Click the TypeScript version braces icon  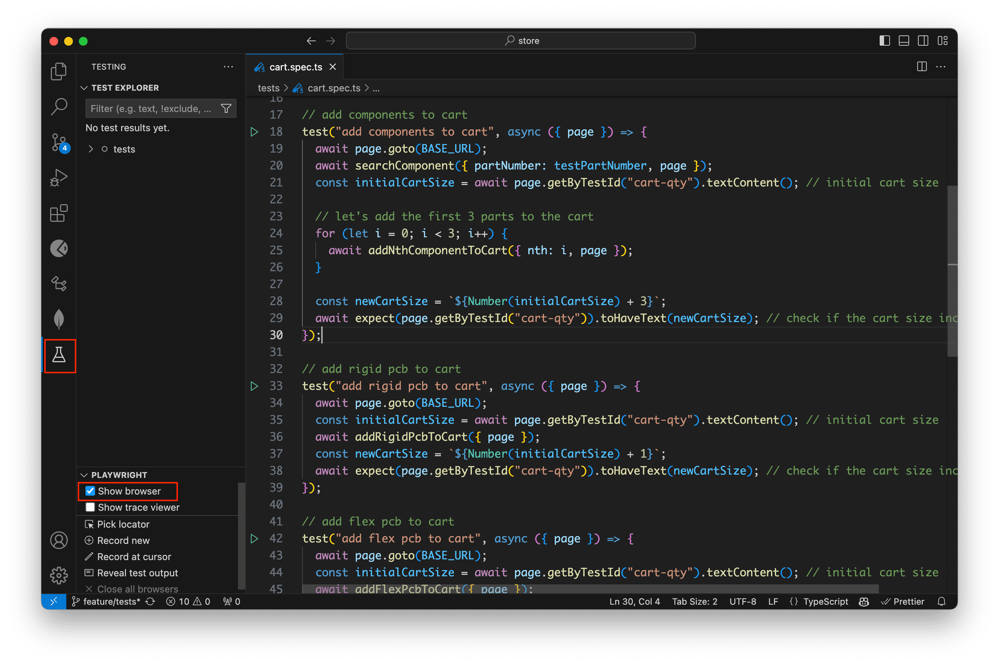click(x=793, y=601)
